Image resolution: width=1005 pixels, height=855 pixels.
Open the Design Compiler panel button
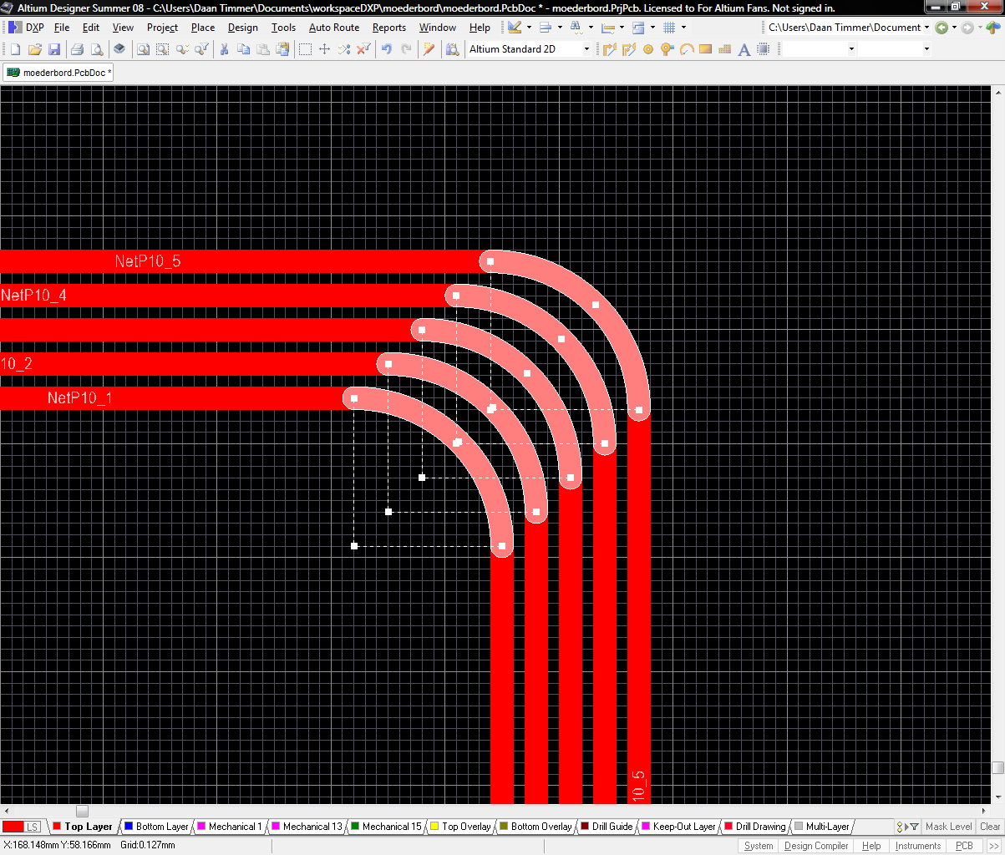pyautogui.click(x=815, y=846)
